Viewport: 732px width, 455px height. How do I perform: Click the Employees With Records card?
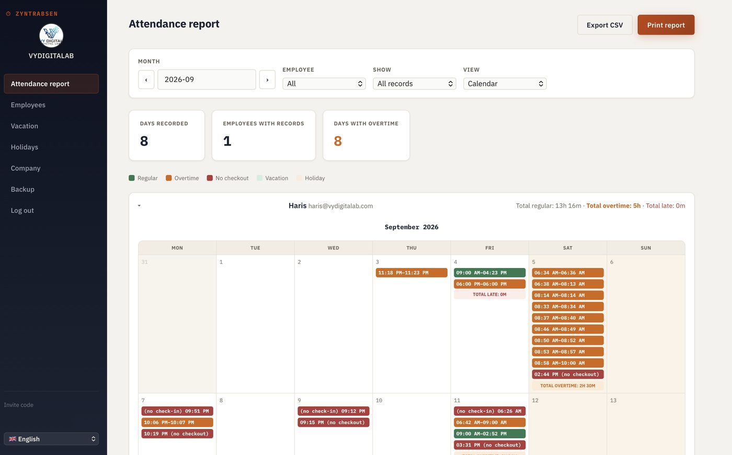point(264,135)
